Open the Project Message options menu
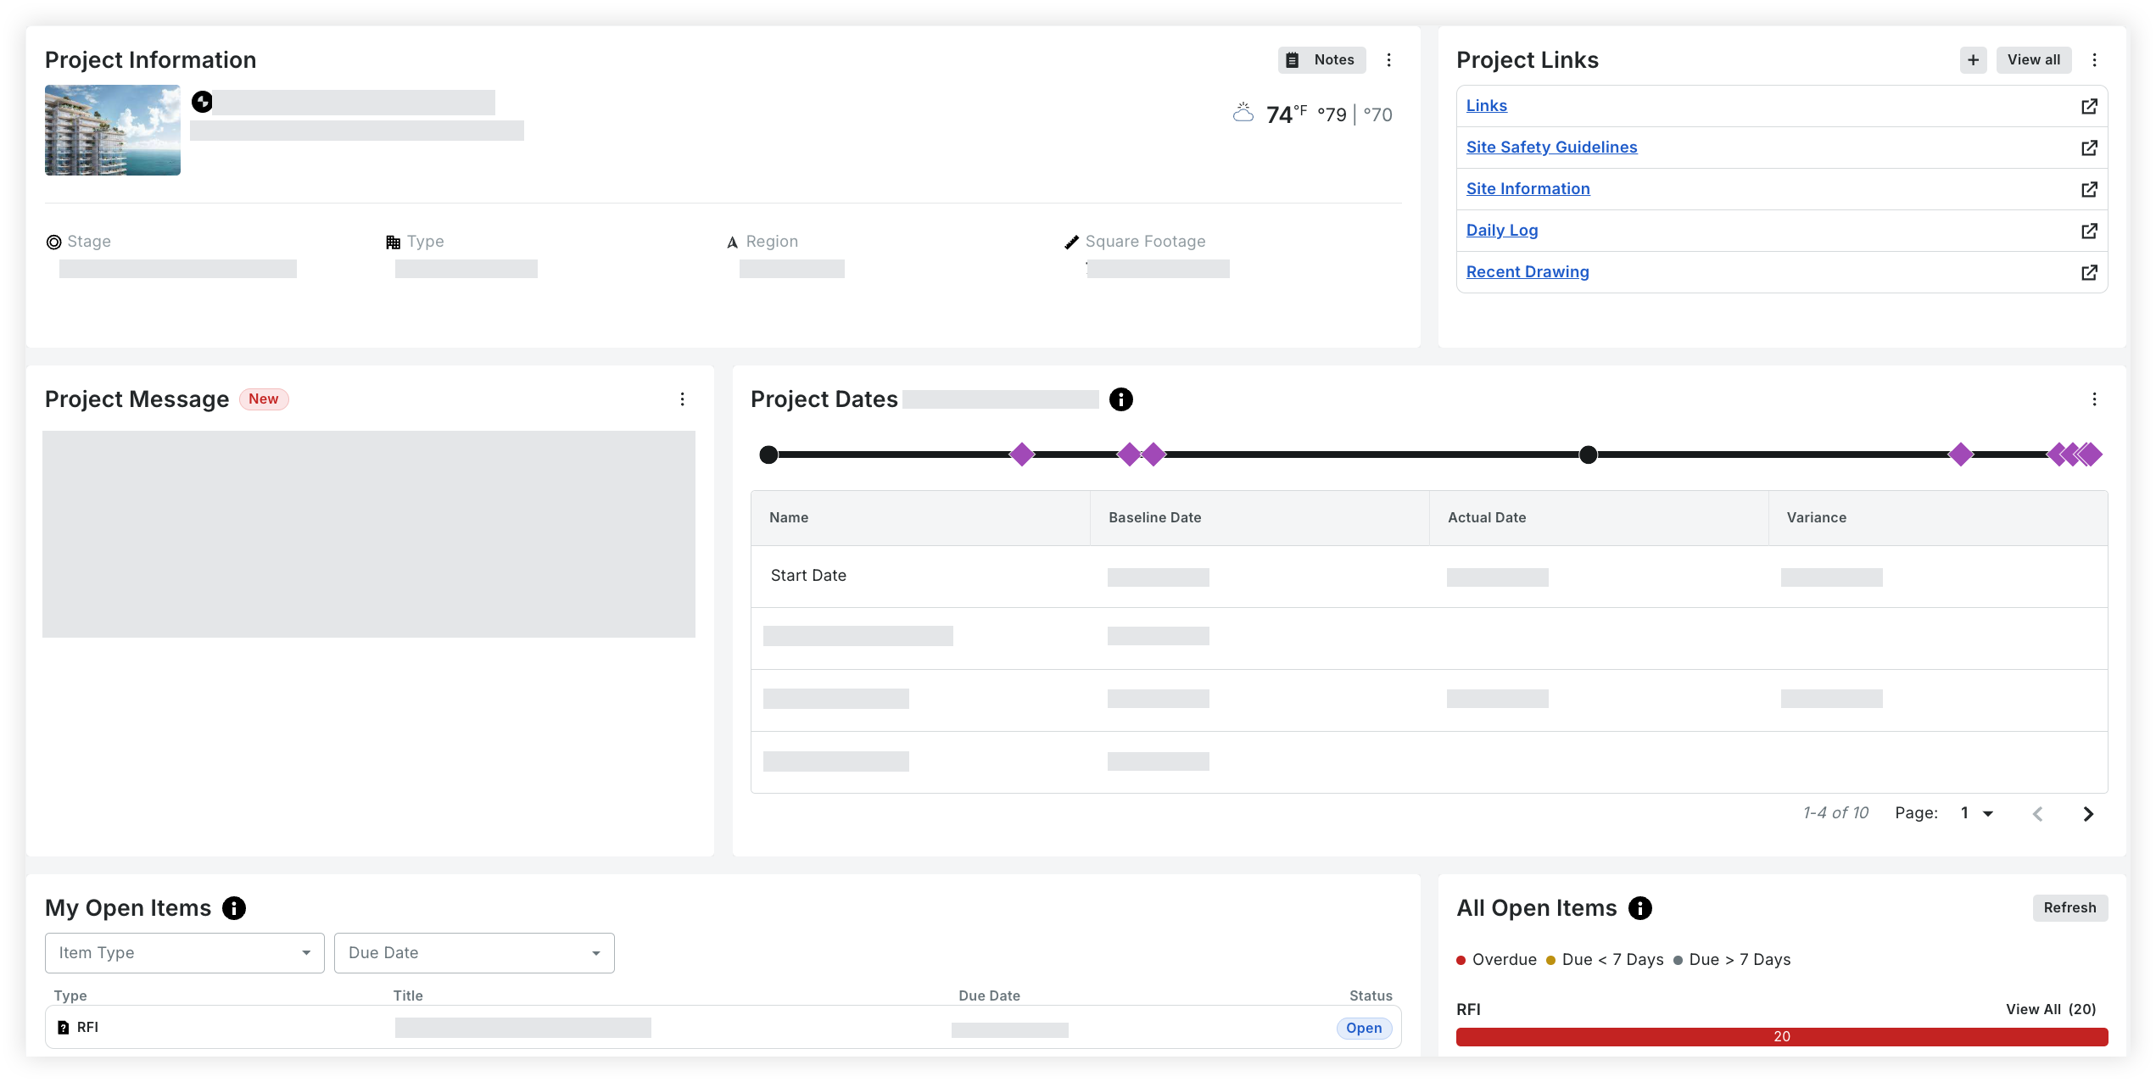Image resolution: width=2156 pixels, height=1082 pixels. (683, 399)
